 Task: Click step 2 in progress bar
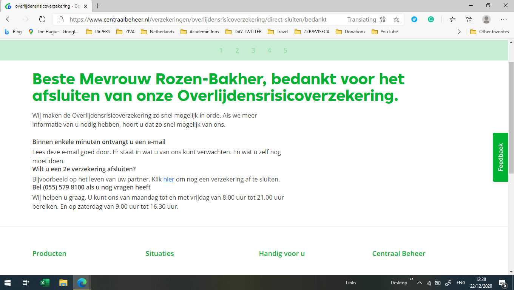coord(237,50)
